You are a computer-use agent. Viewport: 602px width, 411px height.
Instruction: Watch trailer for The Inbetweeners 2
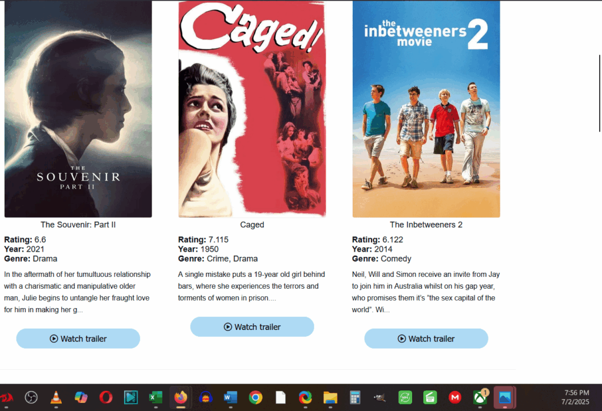coord(426,339)
